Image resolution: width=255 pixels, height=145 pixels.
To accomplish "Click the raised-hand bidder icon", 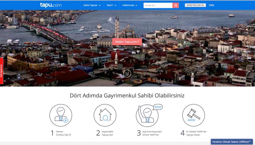I will pos(147,115).
